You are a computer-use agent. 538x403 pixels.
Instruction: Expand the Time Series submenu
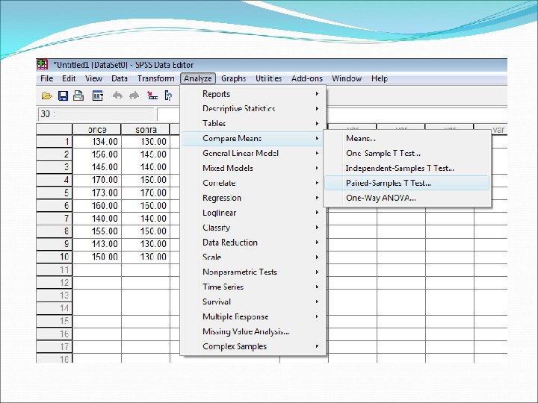point(253,287)
